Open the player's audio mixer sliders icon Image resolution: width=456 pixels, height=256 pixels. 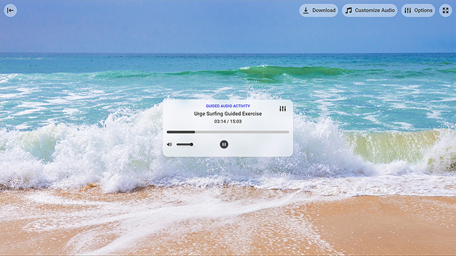(x=283, y=109)
